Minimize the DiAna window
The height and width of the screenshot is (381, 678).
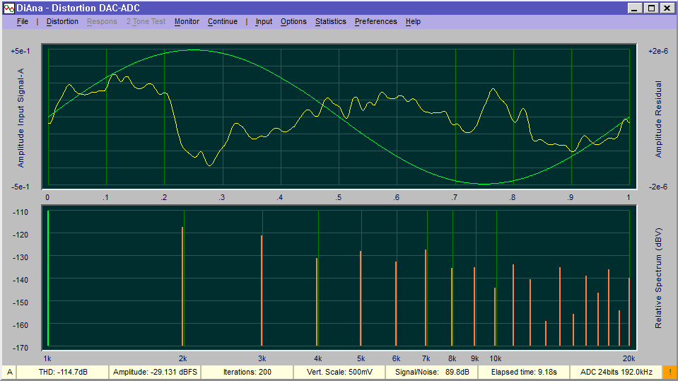634,8
